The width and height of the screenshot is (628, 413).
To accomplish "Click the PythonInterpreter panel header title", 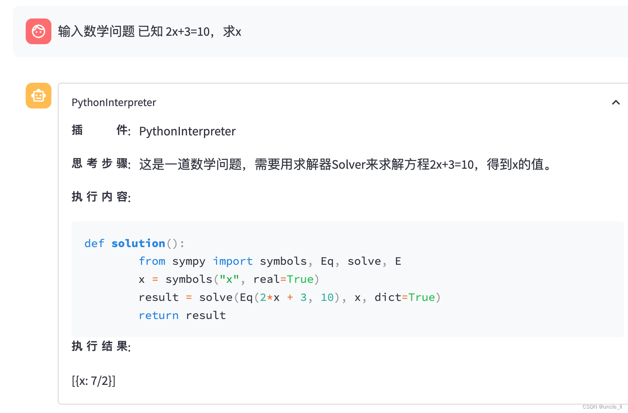I will click(114, 102).
